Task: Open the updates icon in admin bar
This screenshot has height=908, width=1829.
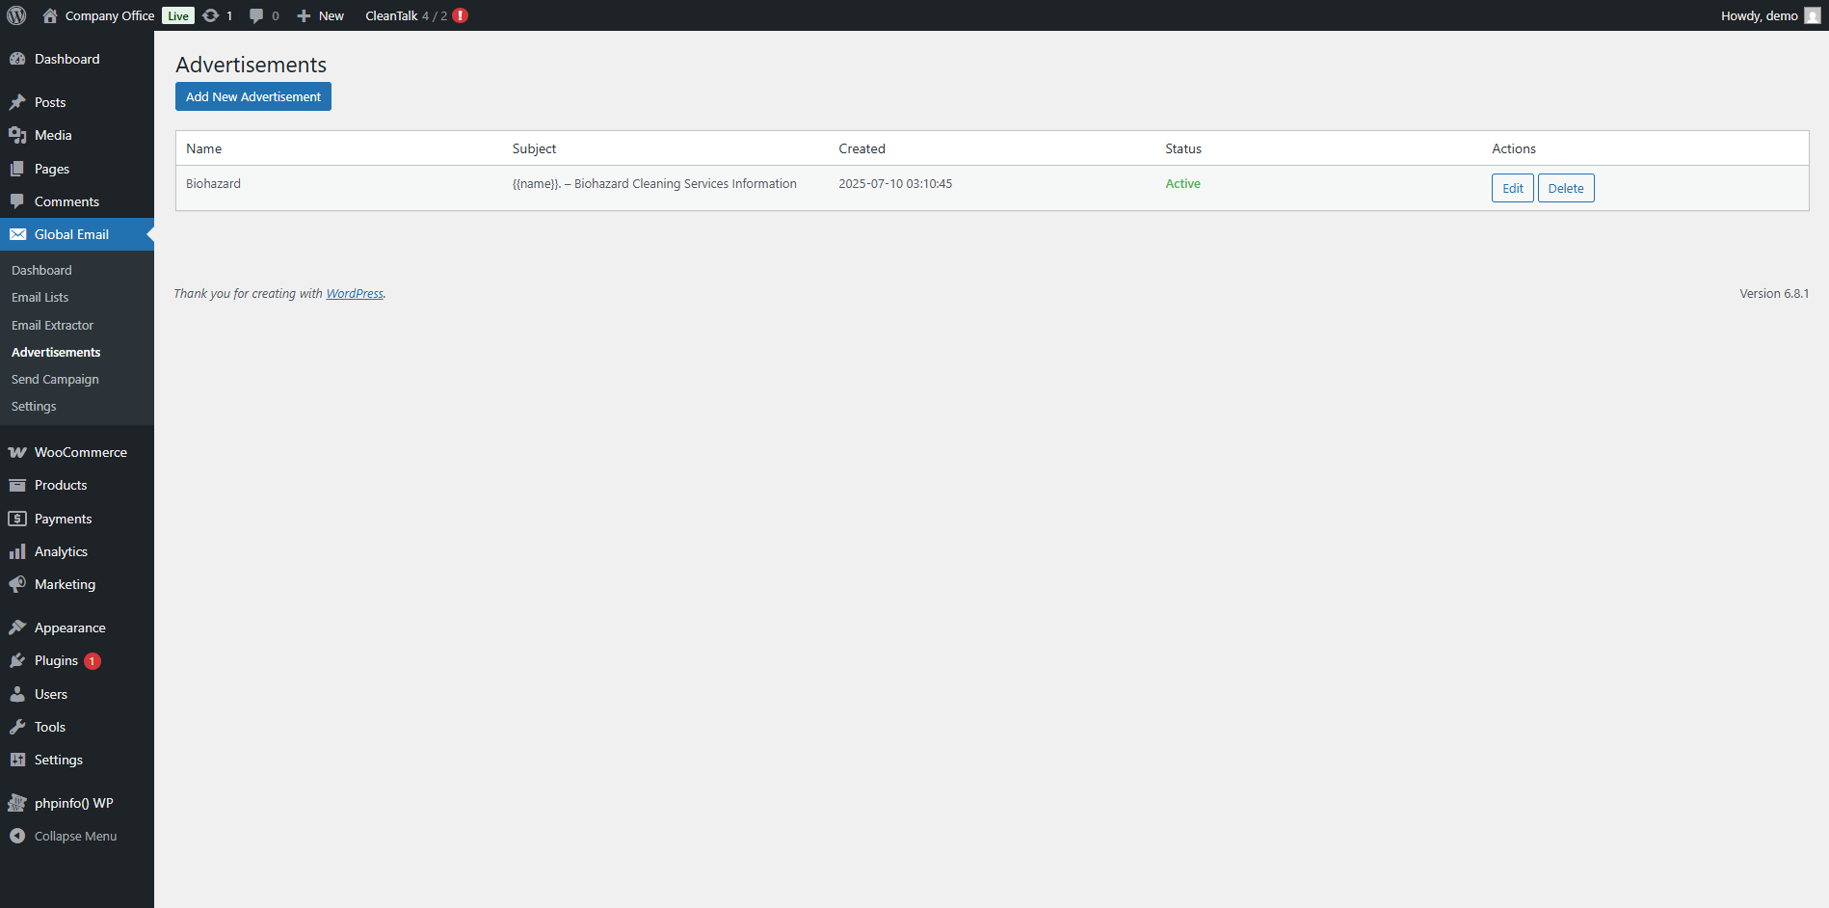Action: [x=211, y=15]
